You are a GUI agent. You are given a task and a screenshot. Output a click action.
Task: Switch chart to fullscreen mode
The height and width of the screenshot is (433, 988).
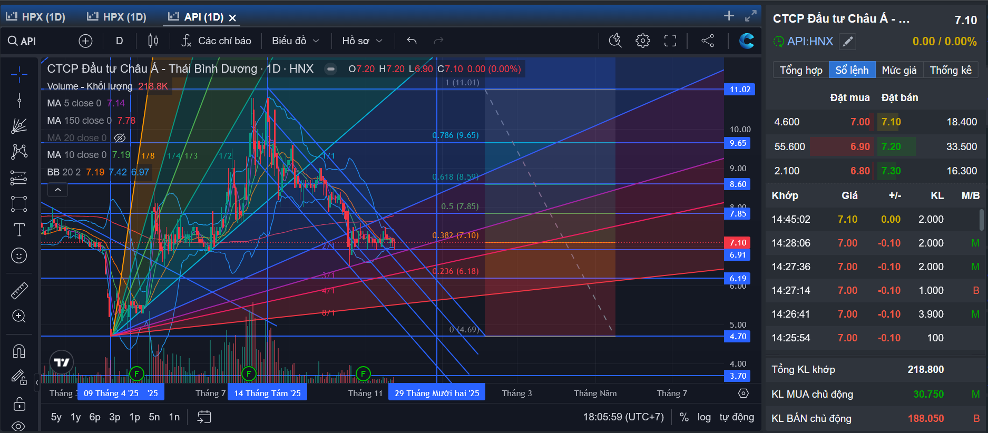pyautogui.click(x=670, y=41)
